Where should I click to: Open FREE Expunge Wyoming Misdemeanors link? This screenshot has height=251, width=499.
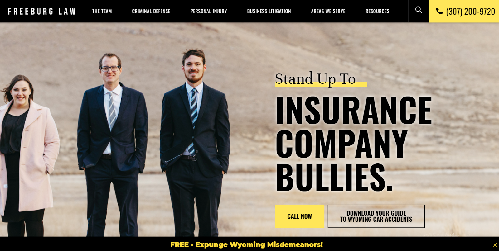click(x=246, y=244)
